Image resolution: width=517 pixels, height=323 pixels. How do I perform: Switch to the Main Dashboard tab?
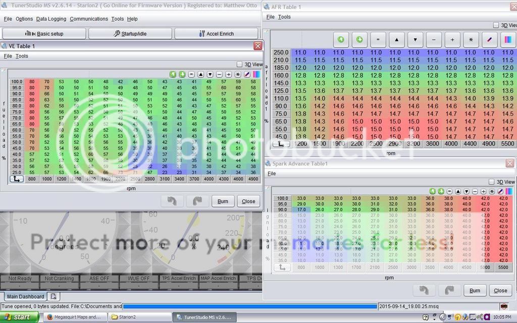25,296
